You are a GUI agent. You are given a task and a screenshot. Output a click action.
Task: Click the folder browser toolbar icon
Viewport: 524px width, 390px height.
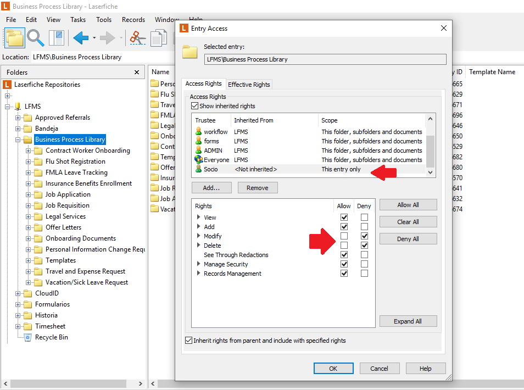pos(14,38)
